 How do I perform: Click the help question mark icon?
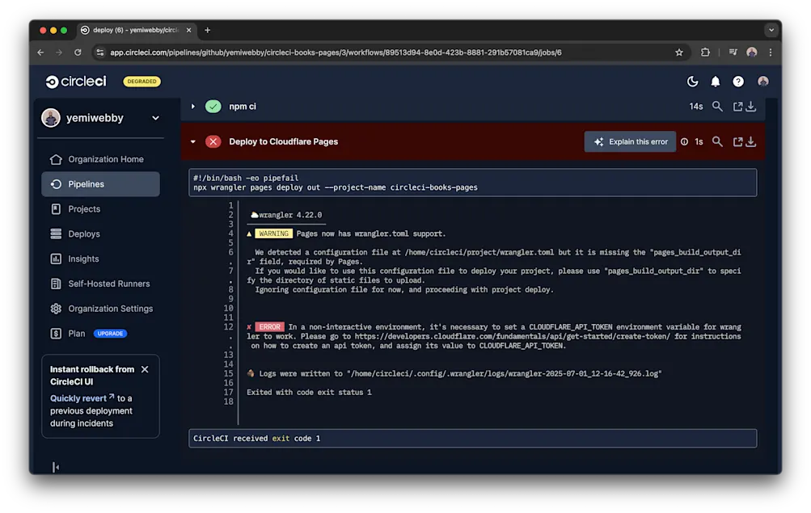pyautogui.click(x=737, y=81)
